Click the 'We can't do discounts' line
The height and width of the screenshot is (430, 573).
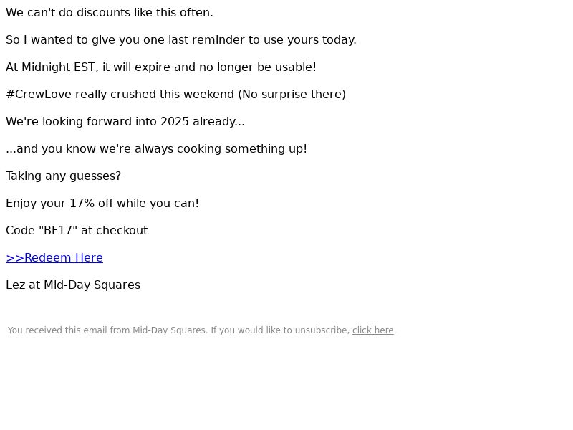tap(110, 13)
